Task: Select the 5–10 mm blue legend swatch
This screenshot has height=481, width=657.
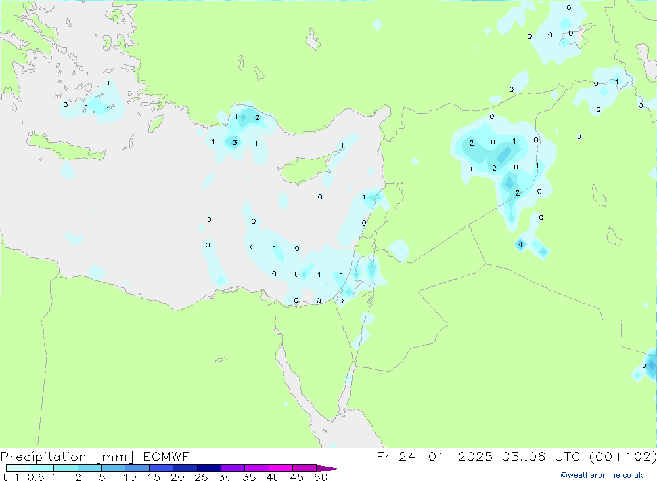Action: pyautogui.click(x=113, y=468)
